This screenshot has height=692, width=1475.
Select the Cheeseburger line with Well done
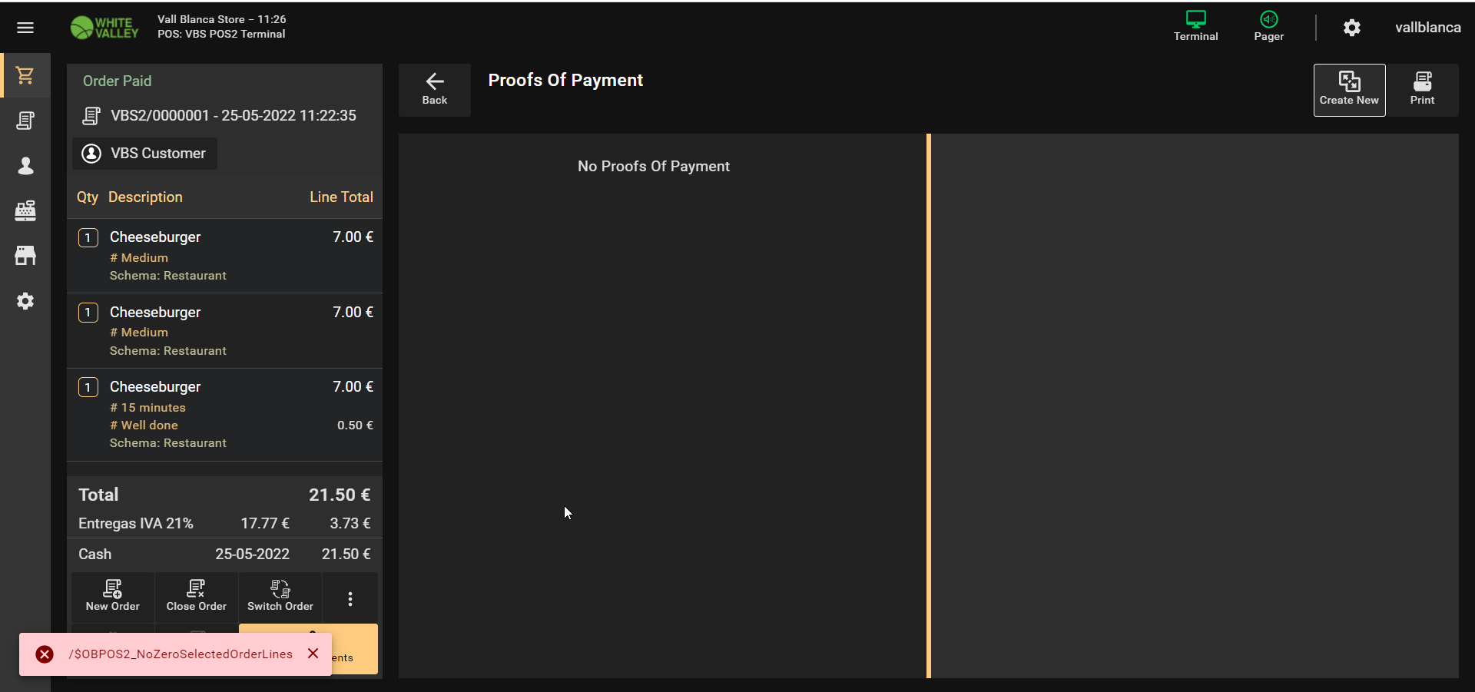tap(224, 414)
